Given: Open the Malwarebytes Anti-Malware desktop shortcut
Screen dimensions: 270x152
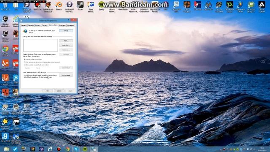Looking at the screenshot, I should [x=16, y=139].
